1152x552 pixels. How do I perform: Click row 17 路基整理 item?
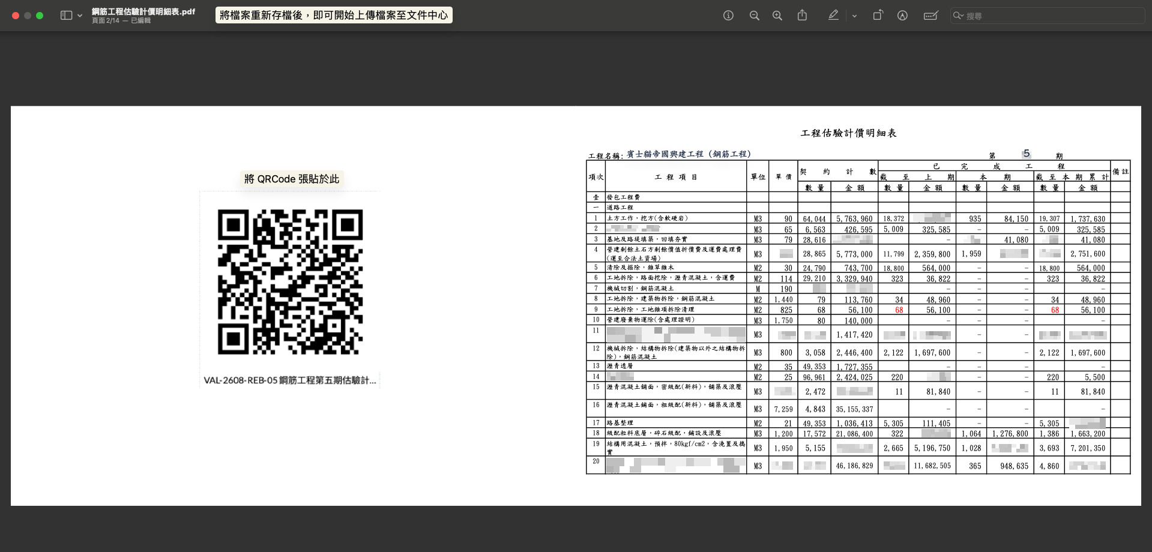[620, 423]
